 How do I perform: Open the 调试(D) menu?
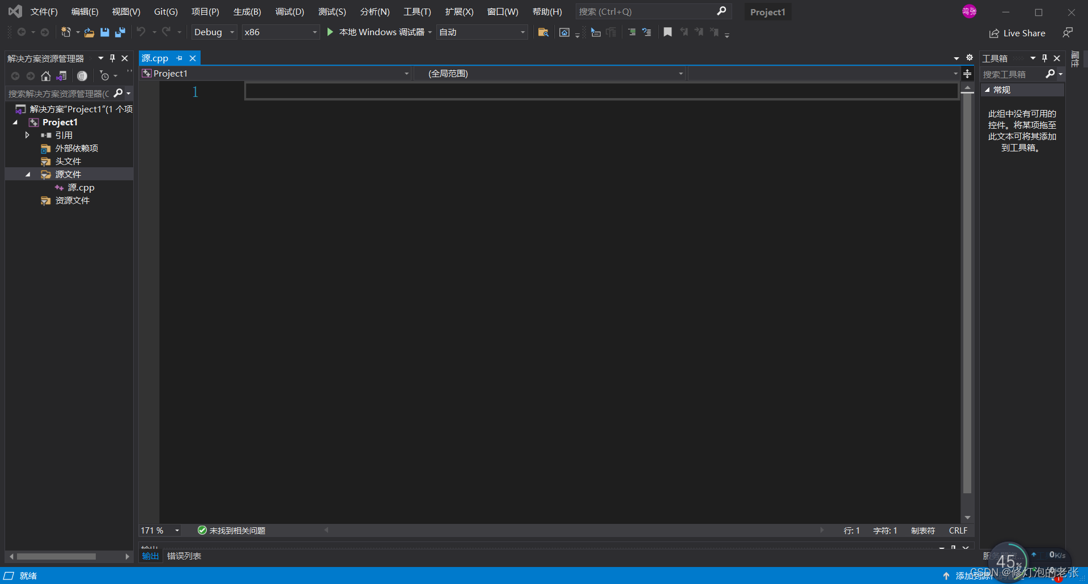(290, 12)
